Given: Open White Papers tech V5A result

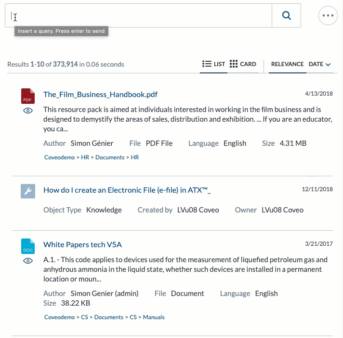Looking at the screenshot, I should (x=82, y=245).
